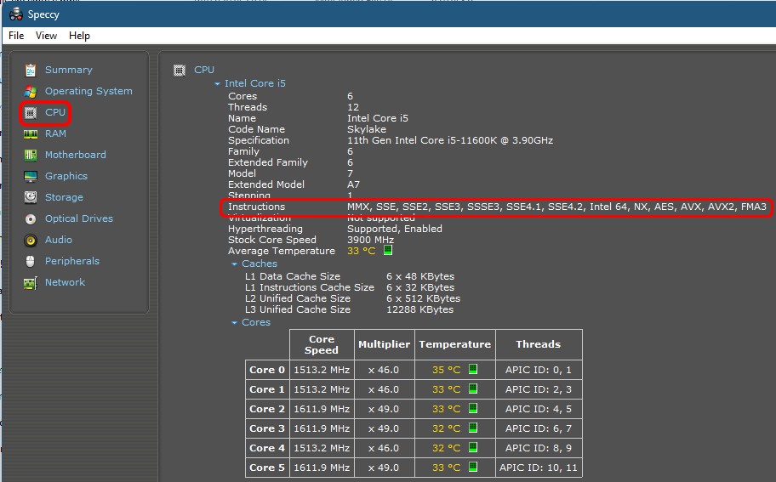Click the Temperature column header
Image resolution: width=776 pixels, height=482 pixels.
click(455, 345)
